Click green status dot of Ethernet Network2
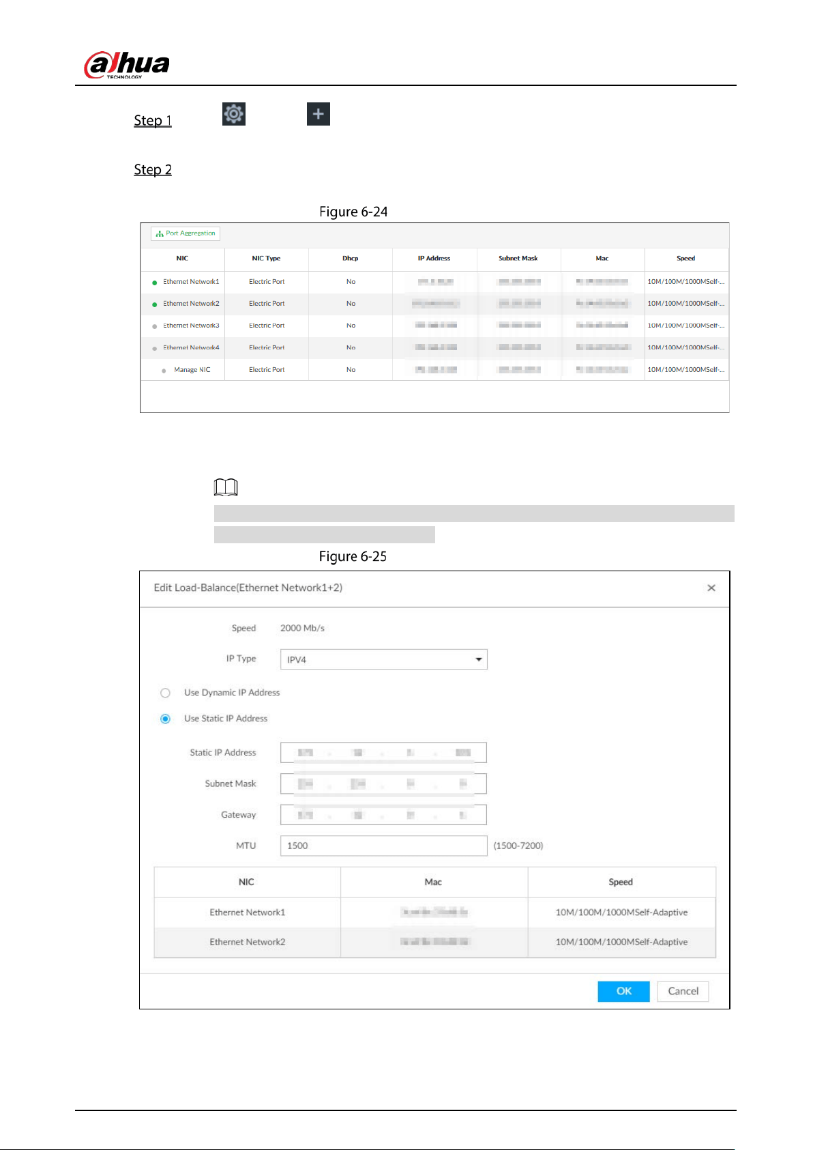 (155, 304)
